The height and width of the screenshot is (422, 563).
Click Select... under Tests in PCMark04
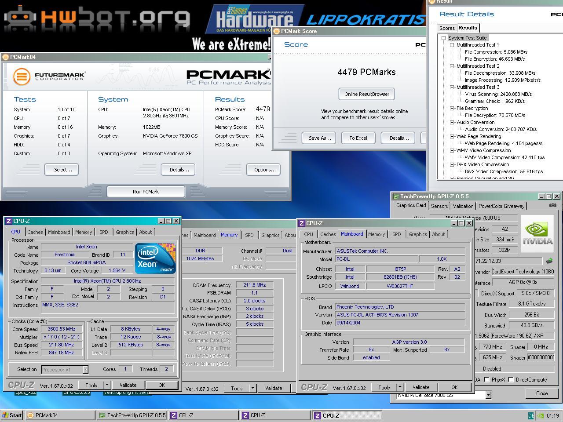pos(62,170)
